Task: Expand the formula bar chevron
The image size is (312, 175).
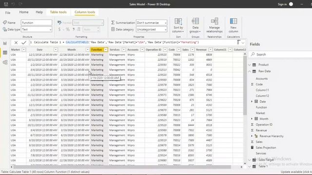Action: point(243,43)
